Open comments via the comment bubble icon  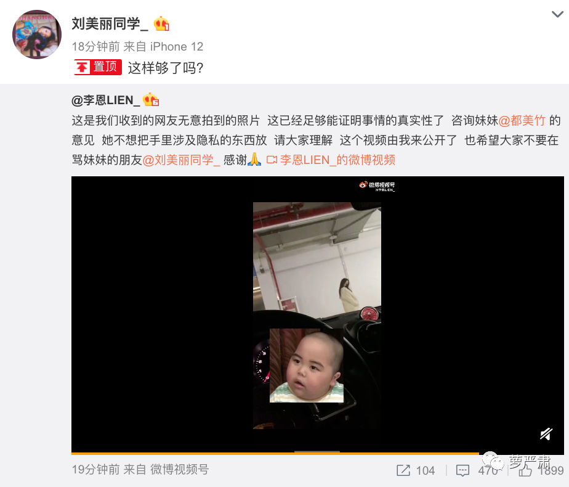tap(462, 470)
